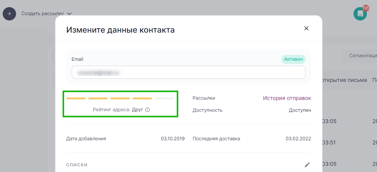Click the Доступность label
The image size is (377, 172).
point(208,110)
